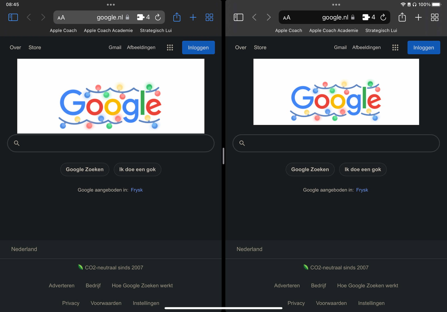Open Apple Coach Academie bookmark, left window
The width and height of the screenshot is (447, 312).
coord(108,30)
